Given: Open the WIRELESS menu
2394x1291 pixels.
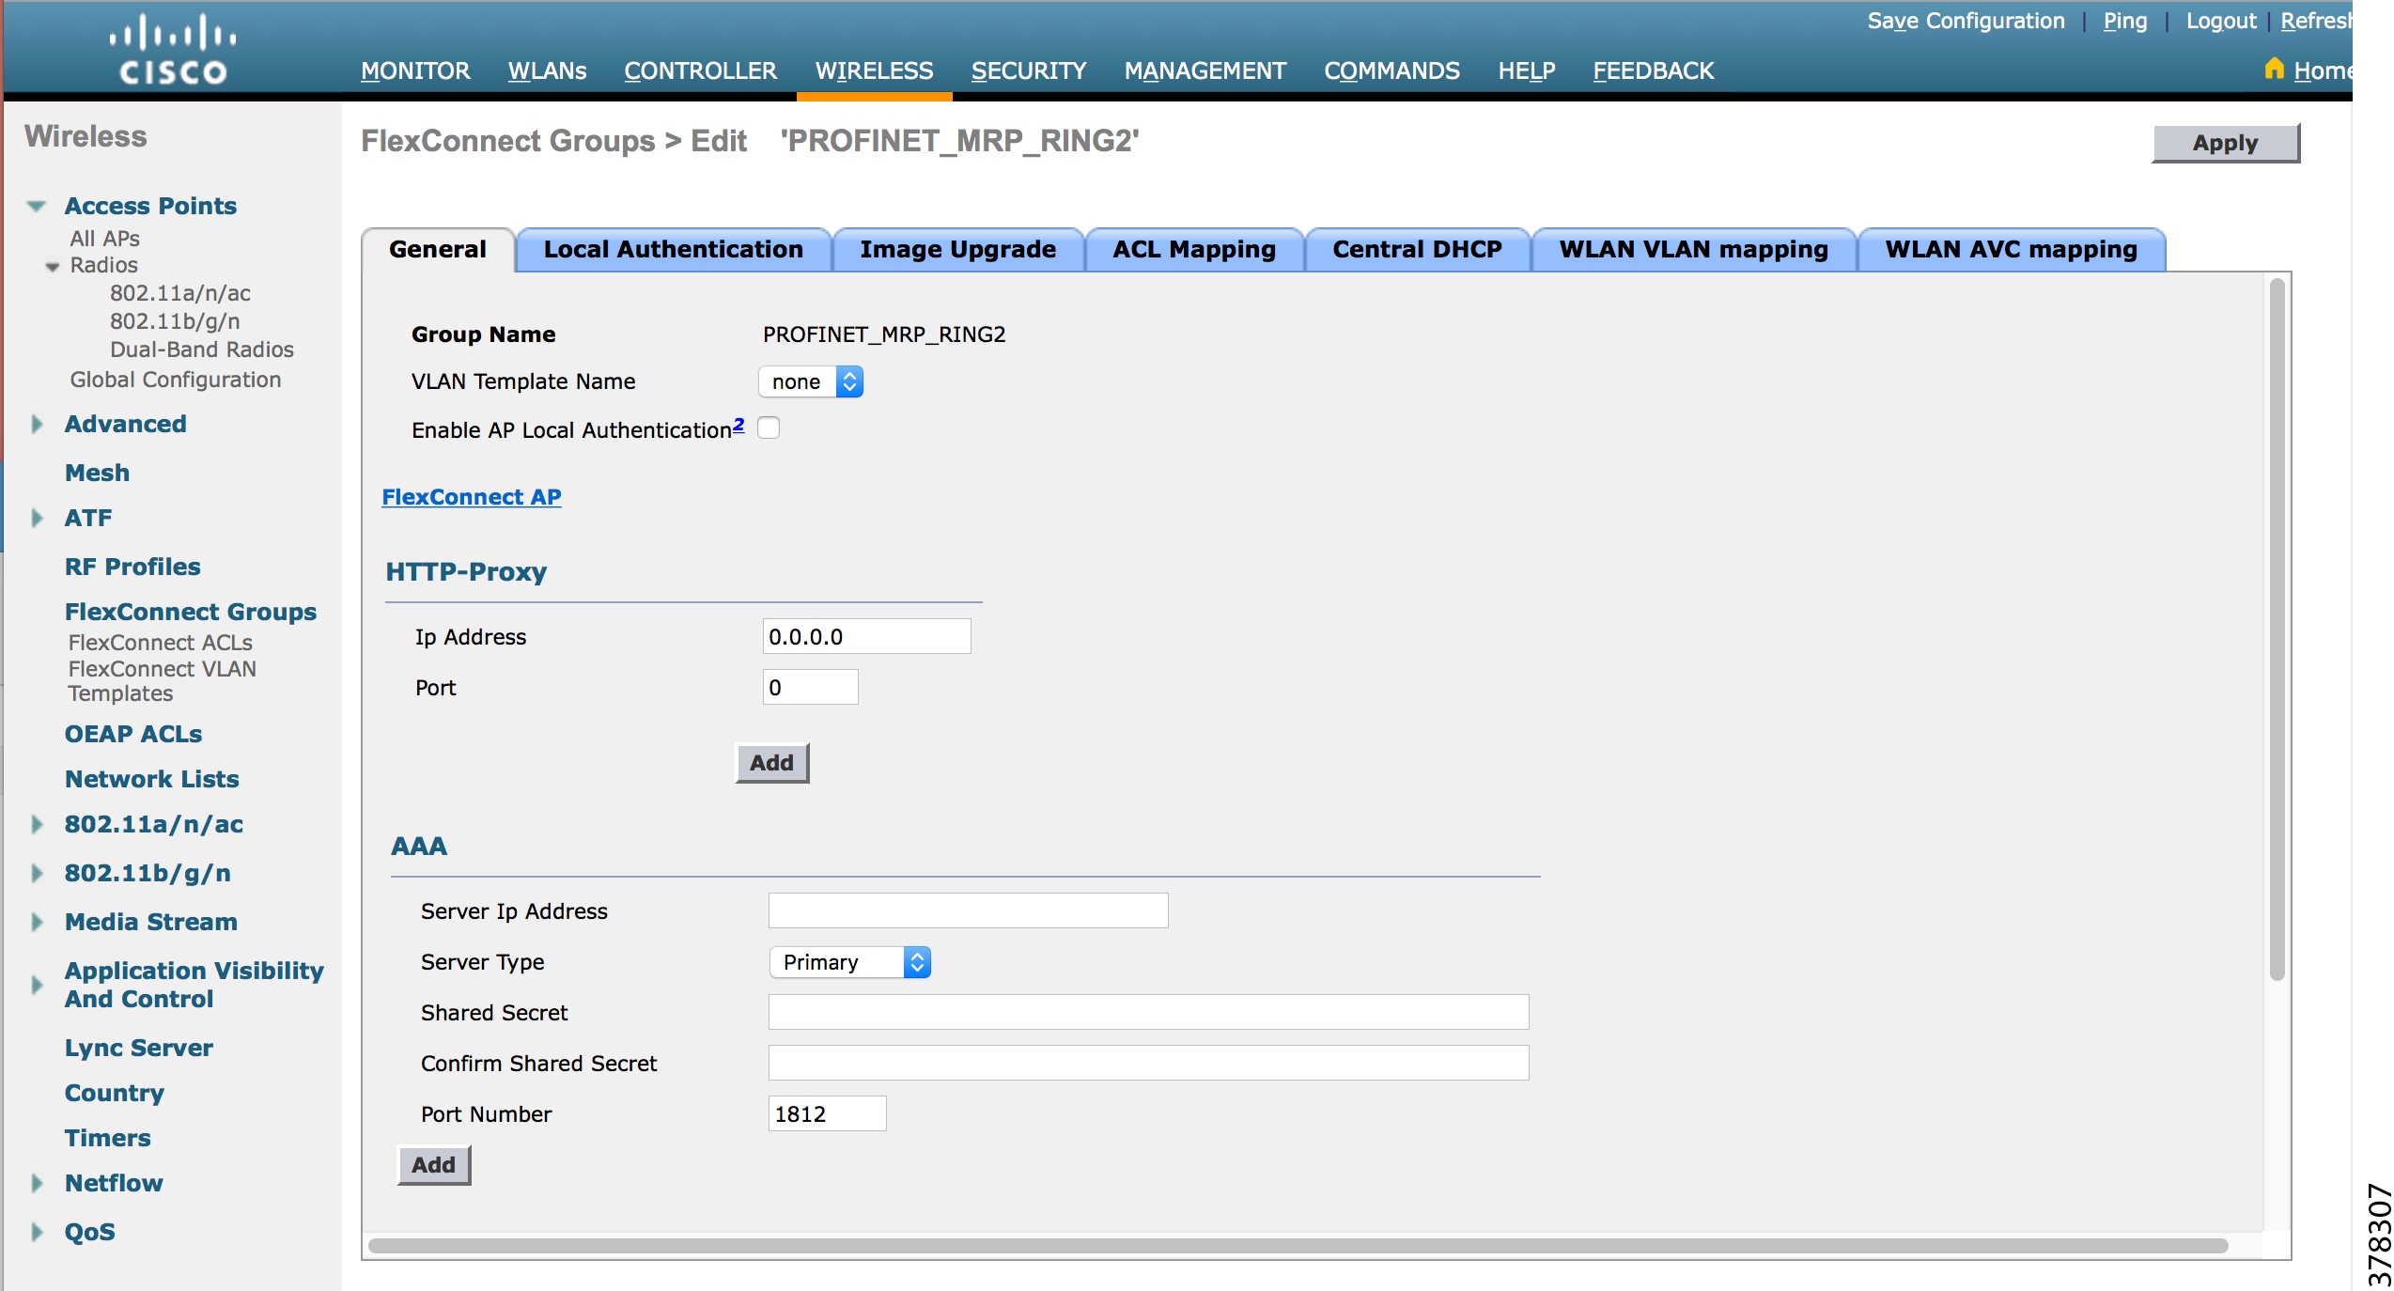Looking at the screenshot, I should click(x=874, y=70).
